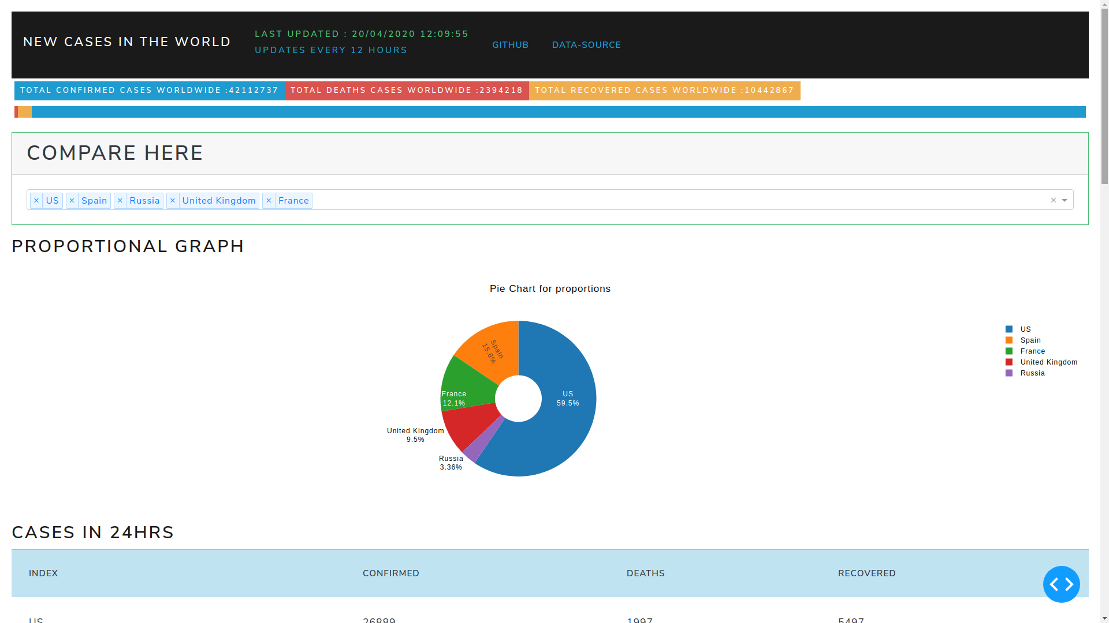Click the Updates Every 12 Hours text
The width and height of the screenshot is (1109, 623).
pos(331,50)
